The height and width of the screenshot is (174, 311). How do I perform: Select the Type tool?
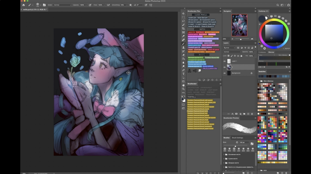click(183, 74)
